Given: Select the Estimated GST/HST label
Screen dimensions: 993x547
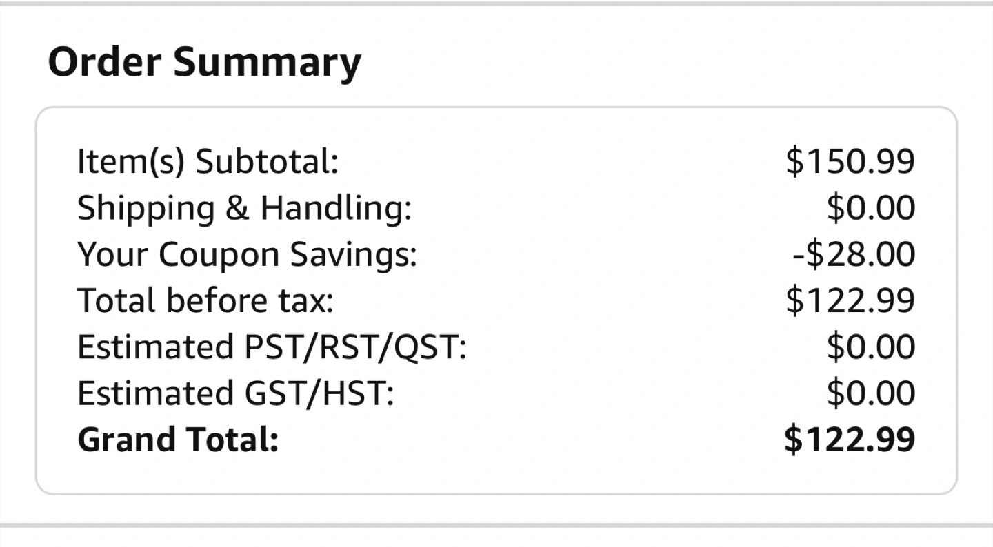Looking at the screenshot, I should coord(235,393).
